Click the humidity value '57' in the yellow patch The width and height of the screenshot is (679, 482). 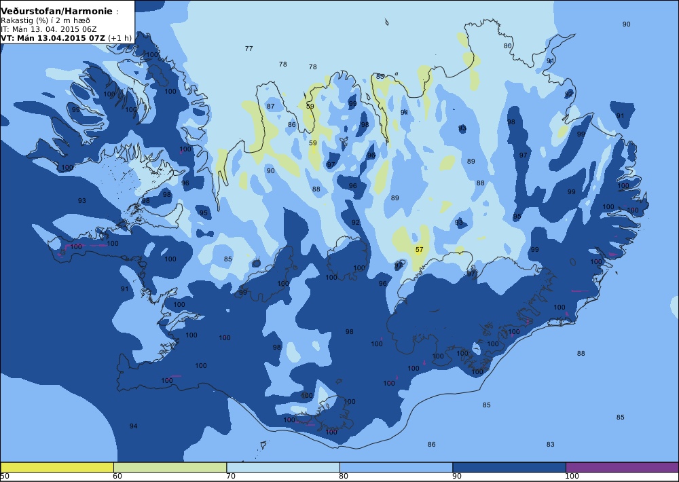(x=419, y=249)
